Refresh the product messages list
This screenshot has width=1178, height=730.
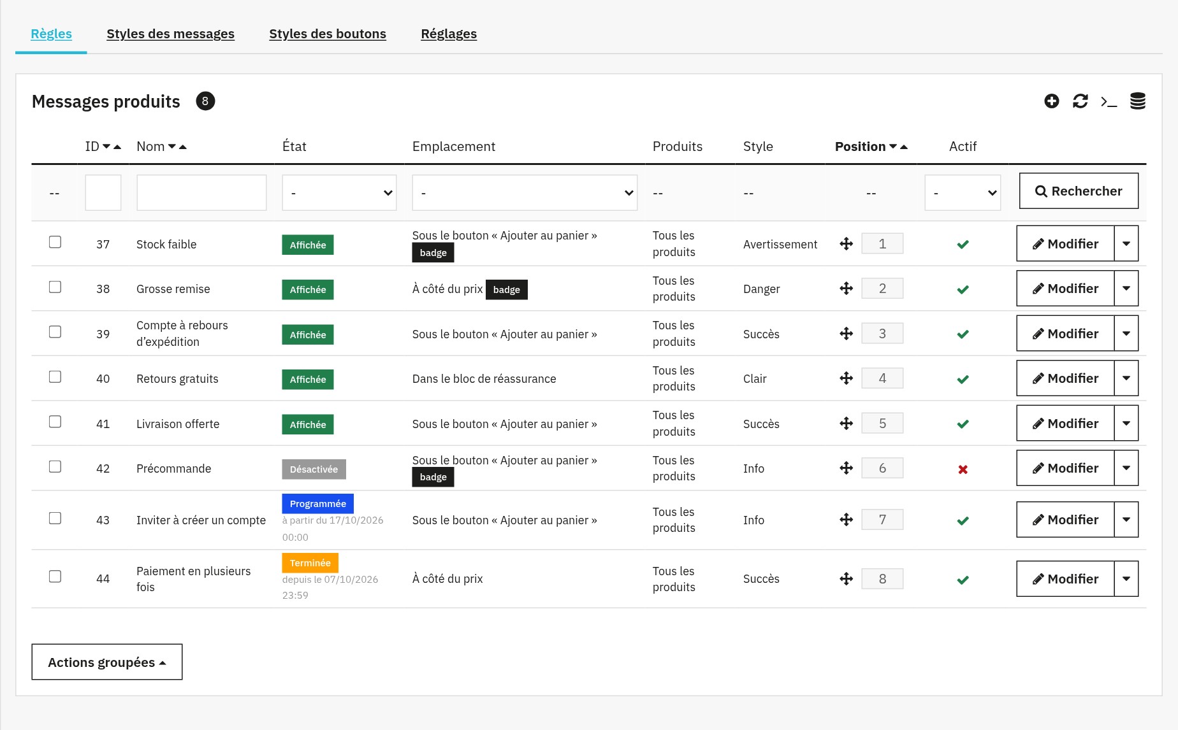(x=1080, y=101)
